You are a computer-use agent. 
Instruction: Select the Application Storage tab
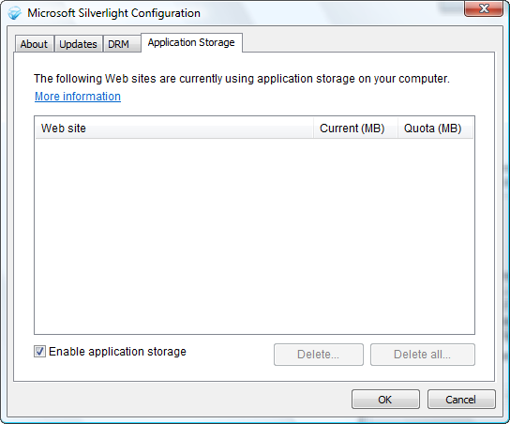coord(191,42)
